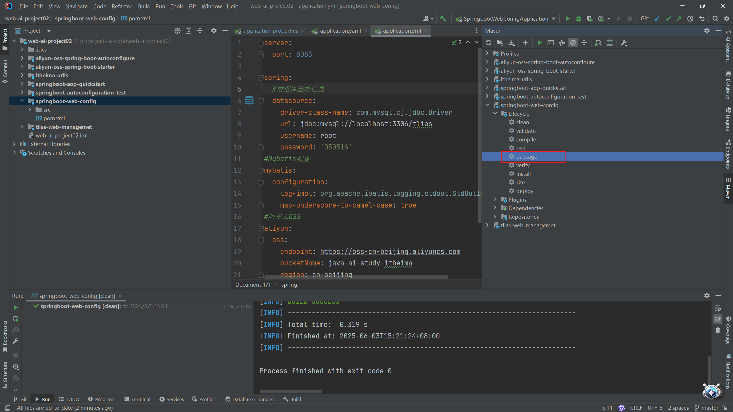Image resolution: width=733 pixels, height=412 pixels.
Task: Click the Debug bug icon in toolbar
Action: tap(578, 19)
